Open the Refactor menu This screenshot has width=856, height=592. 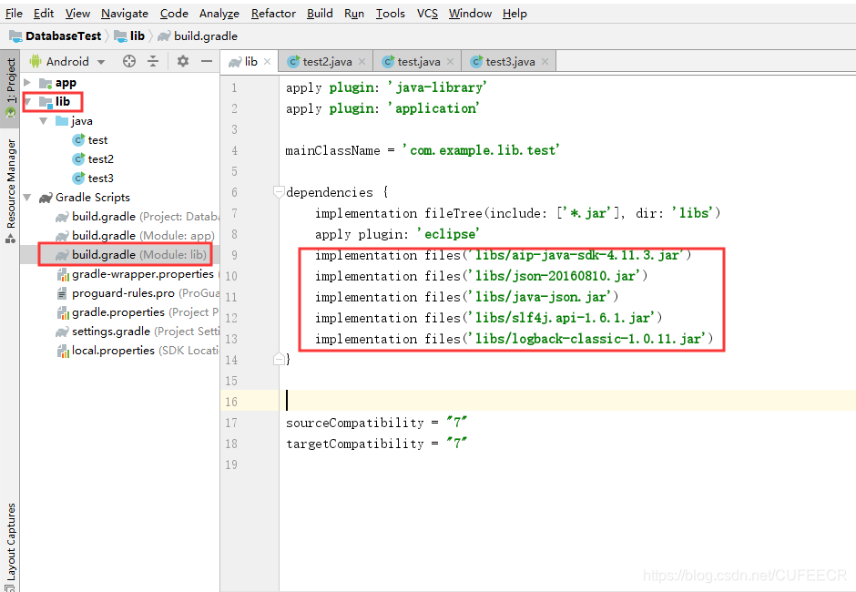coord(273,13)
